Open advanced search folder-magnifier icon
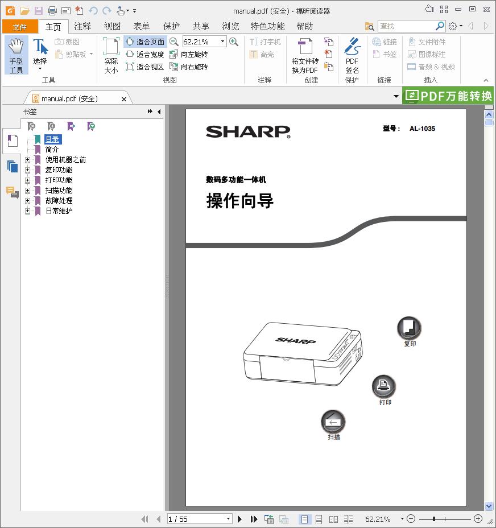496x528 pixels. pos(369,26)
